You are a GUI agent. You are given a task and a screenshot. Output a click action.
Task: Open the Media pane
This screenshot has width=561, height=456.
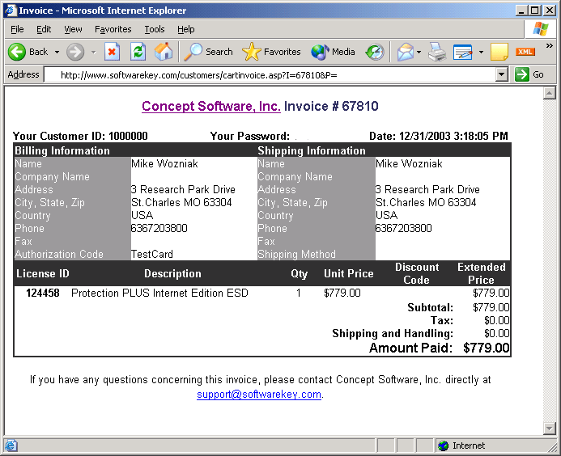click(x=333, y=53)
